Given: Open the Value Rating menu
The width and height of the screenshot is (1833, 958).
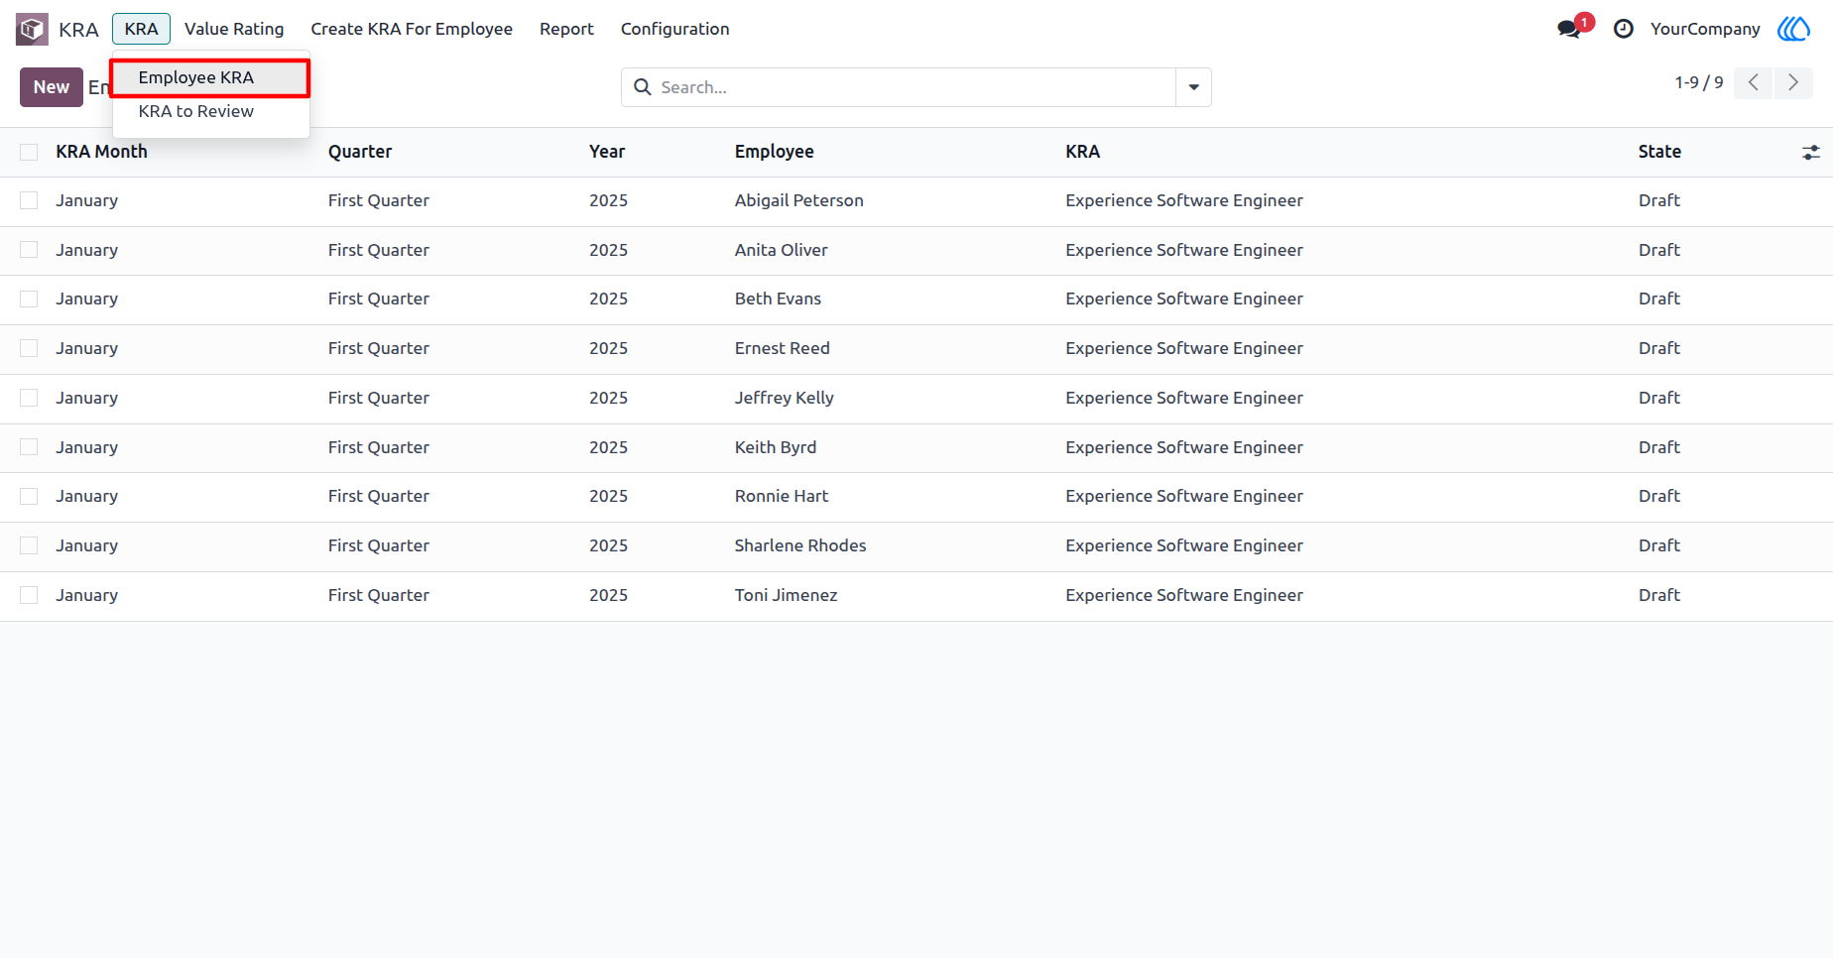Looking at the screenshot, I should (234, 29).
